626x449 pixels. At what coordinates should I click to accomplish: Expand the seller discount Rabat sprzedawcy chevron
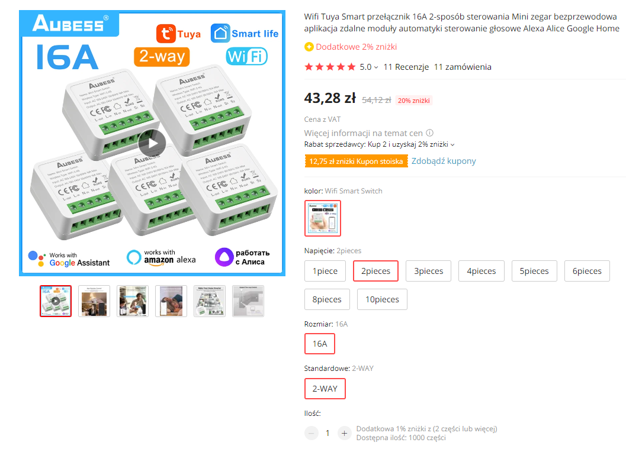pos(452,145)
